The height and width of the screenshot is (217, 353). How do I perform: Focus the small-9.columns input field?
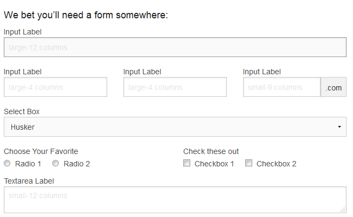tap(282, 87)
